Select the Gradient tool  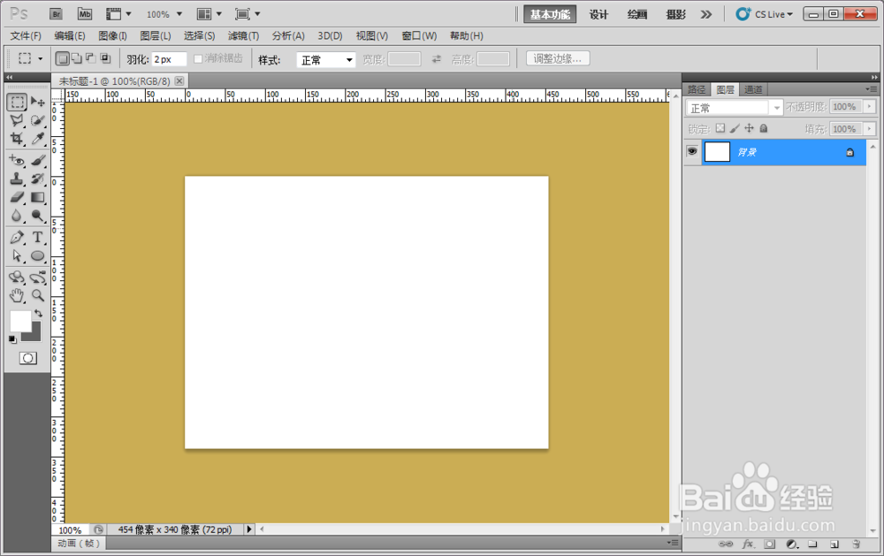pyautogui.click(x=38, y=197)
